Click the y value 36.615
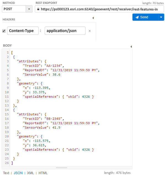The image size is (165, 175). coord(39,145)
